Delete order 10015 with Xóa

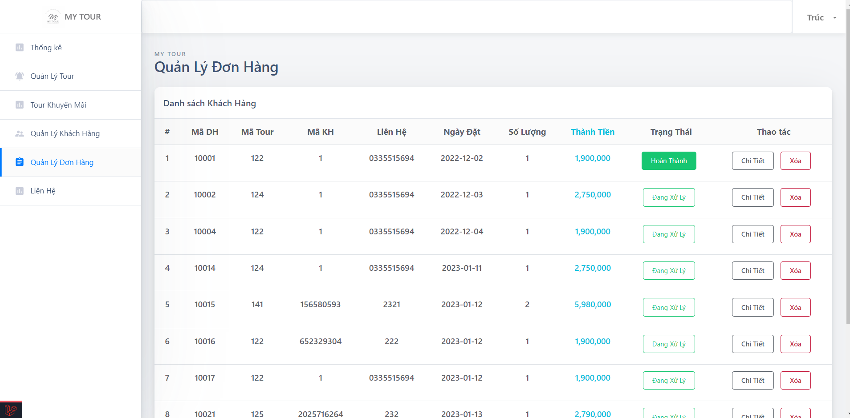click(x=795, y=307)
